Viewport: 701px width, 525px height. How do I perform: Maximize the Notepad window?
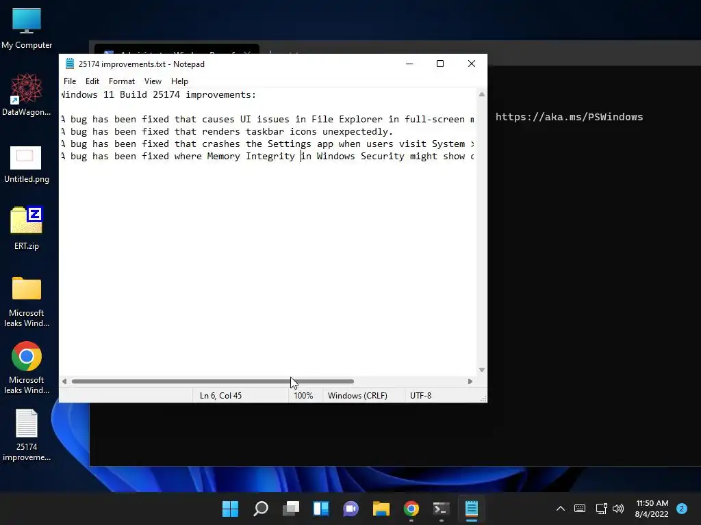[440, 64]
